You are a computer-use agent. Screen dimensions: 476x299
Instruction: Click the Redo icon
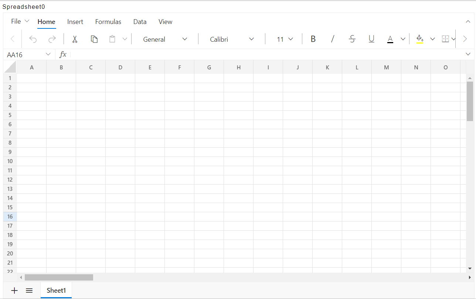[52, 39]
